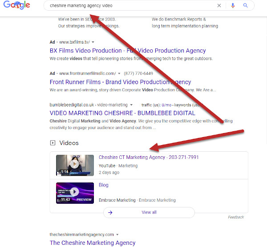This screenshot has width=267, height=247.
Task: Open BX Films Video Production ad link
Action: (x=128, y=51)
